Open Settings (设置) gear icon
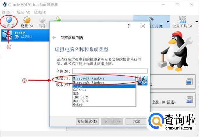Viewport: 199px width, 137px height. (27, 20)
